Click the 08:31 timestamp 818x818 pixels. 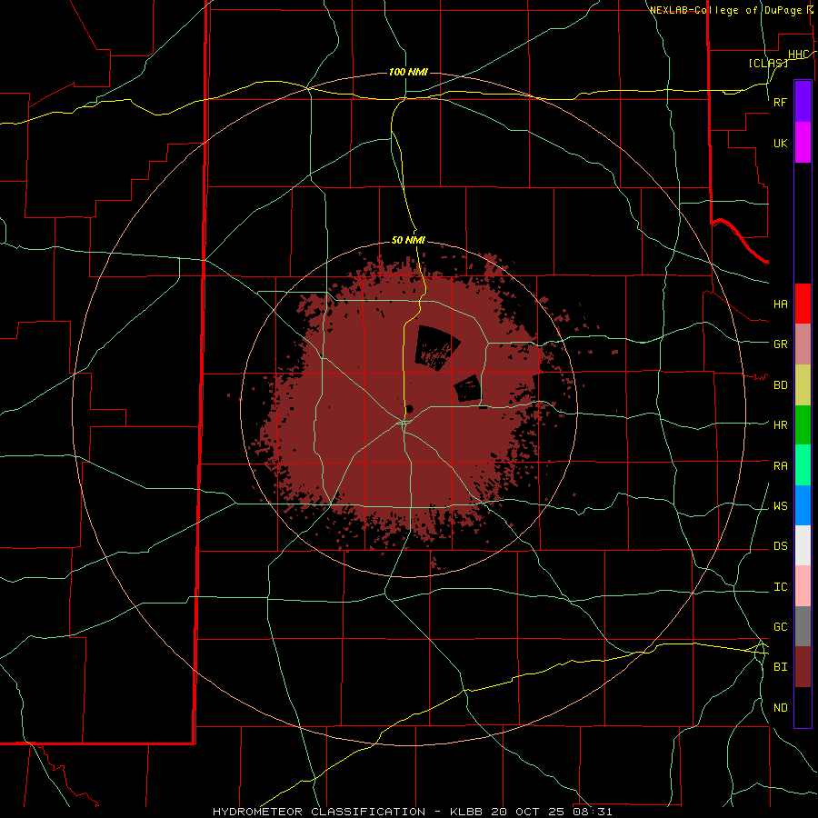click(x=592, y=812)
